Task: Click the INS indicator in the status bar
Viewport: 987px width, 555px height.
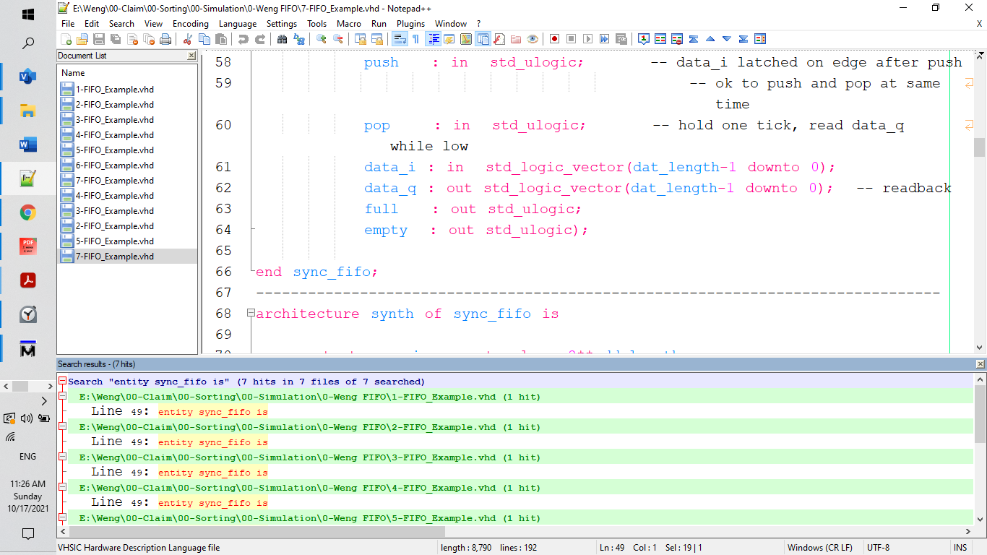Action: pos(960,548)
